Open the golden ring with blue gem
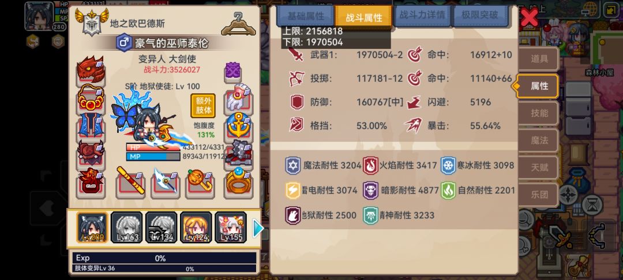Viewport: 623px width, 280px height. tap(238, 182)
